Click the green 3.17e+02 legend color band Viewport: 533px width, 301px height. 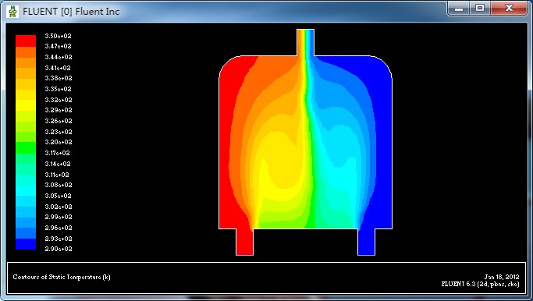[x=26, y=148]
